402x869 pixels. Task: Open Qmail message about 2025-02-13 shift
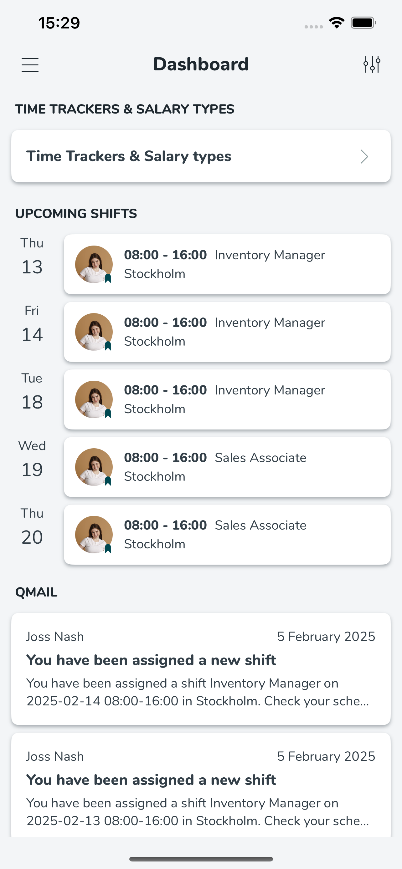201,785
